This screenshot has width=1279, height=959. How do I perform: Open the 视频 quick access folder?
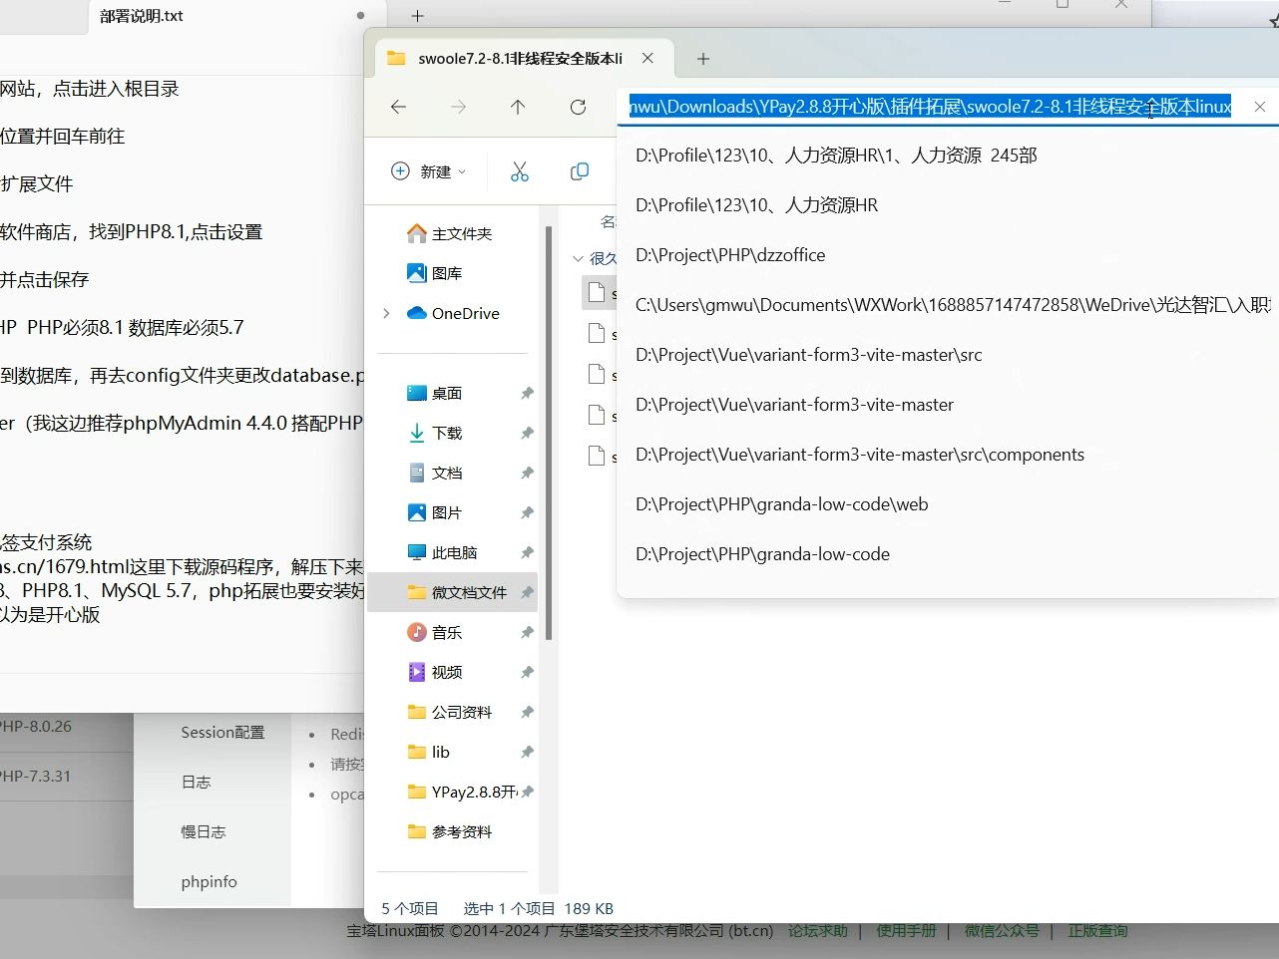coord(435,672)
